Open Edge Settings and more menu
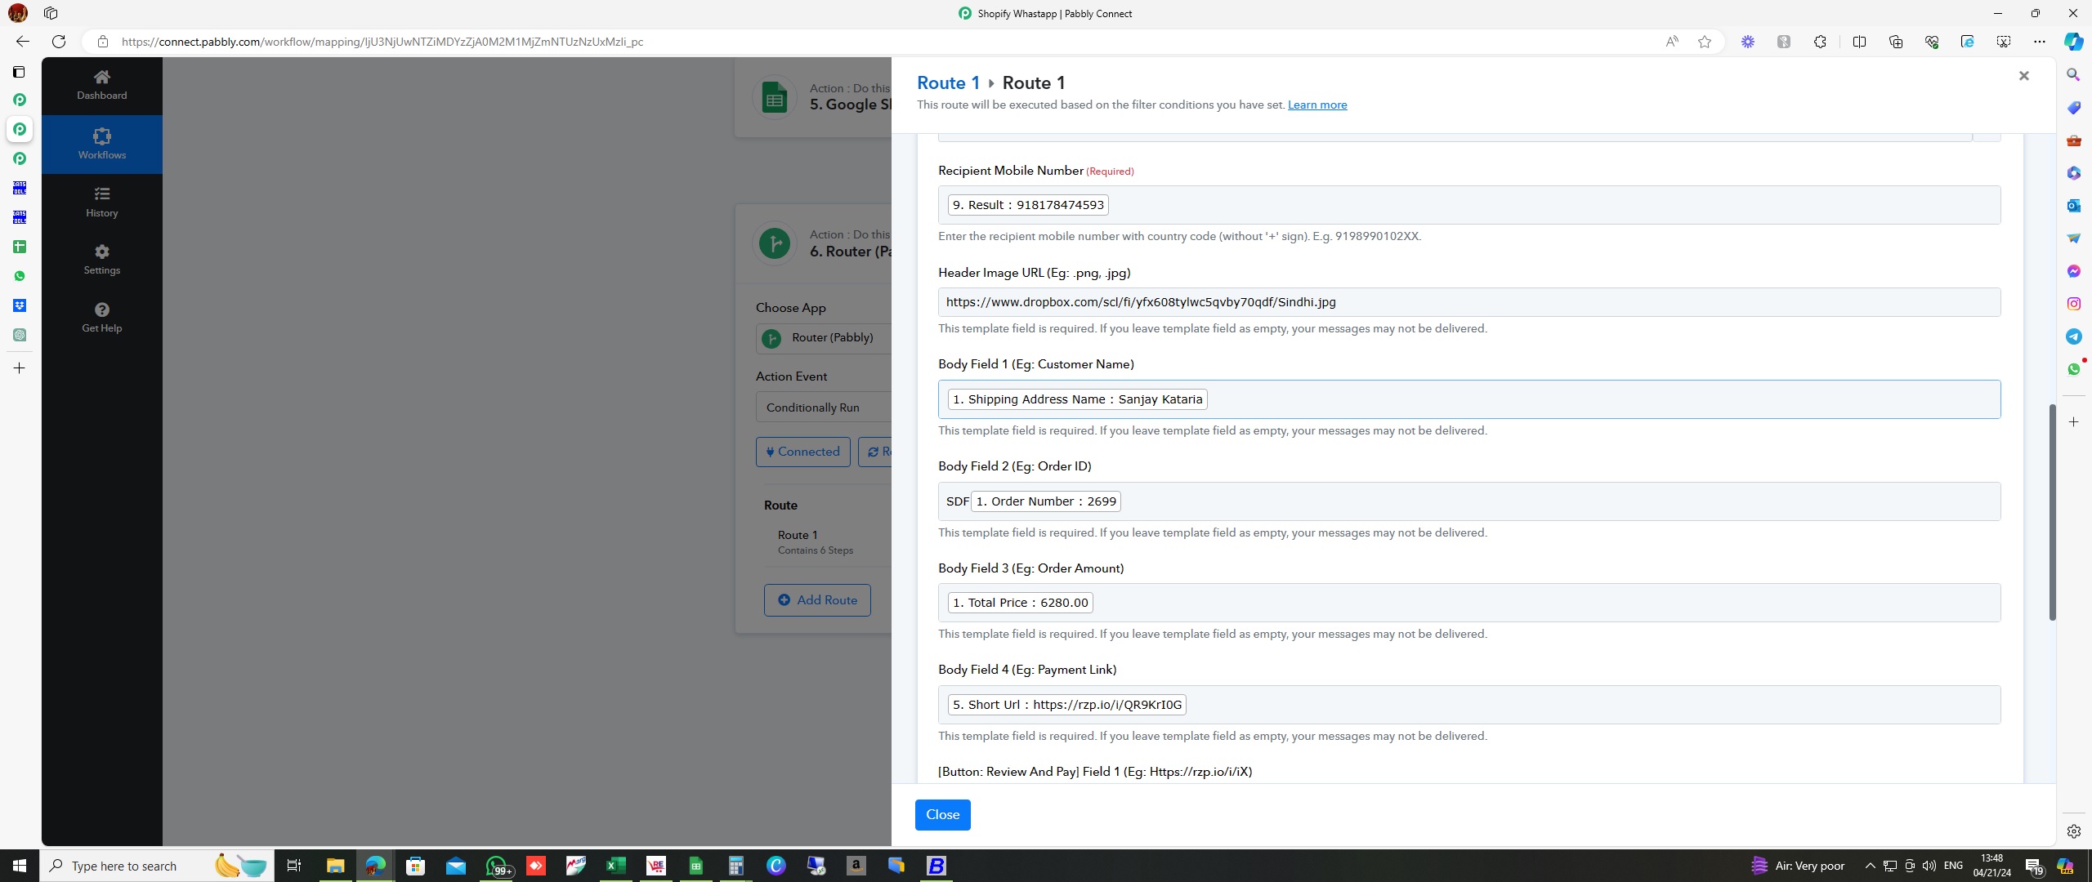Screen dimensions: 2092x882 pos(2040,42)
